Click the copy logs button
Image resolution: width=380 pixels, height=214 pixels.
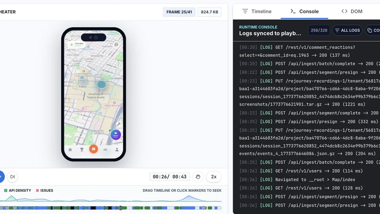373,30
